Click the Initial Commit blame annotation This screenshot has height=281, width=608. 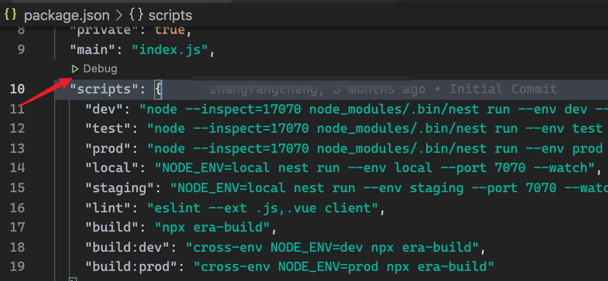point(504,89)
